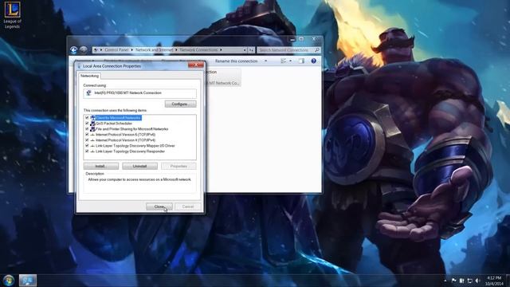Click Network Connections breadcrumb
The image size is (510, 287).
point(198,49)
